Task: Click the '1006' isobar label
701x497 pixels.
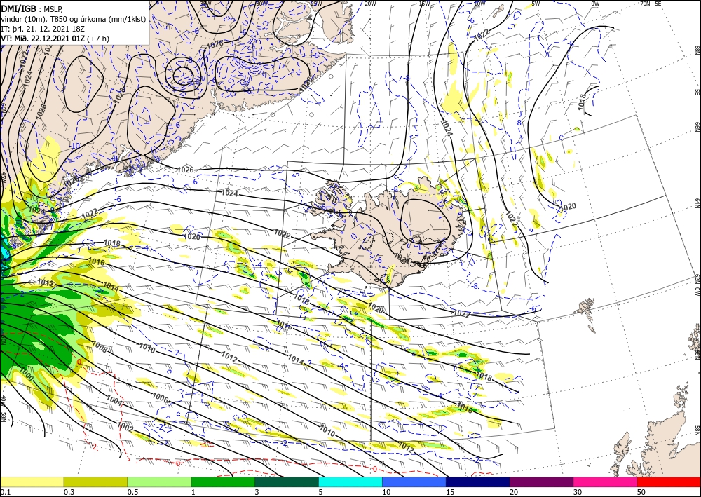Action: coord(161,397)
